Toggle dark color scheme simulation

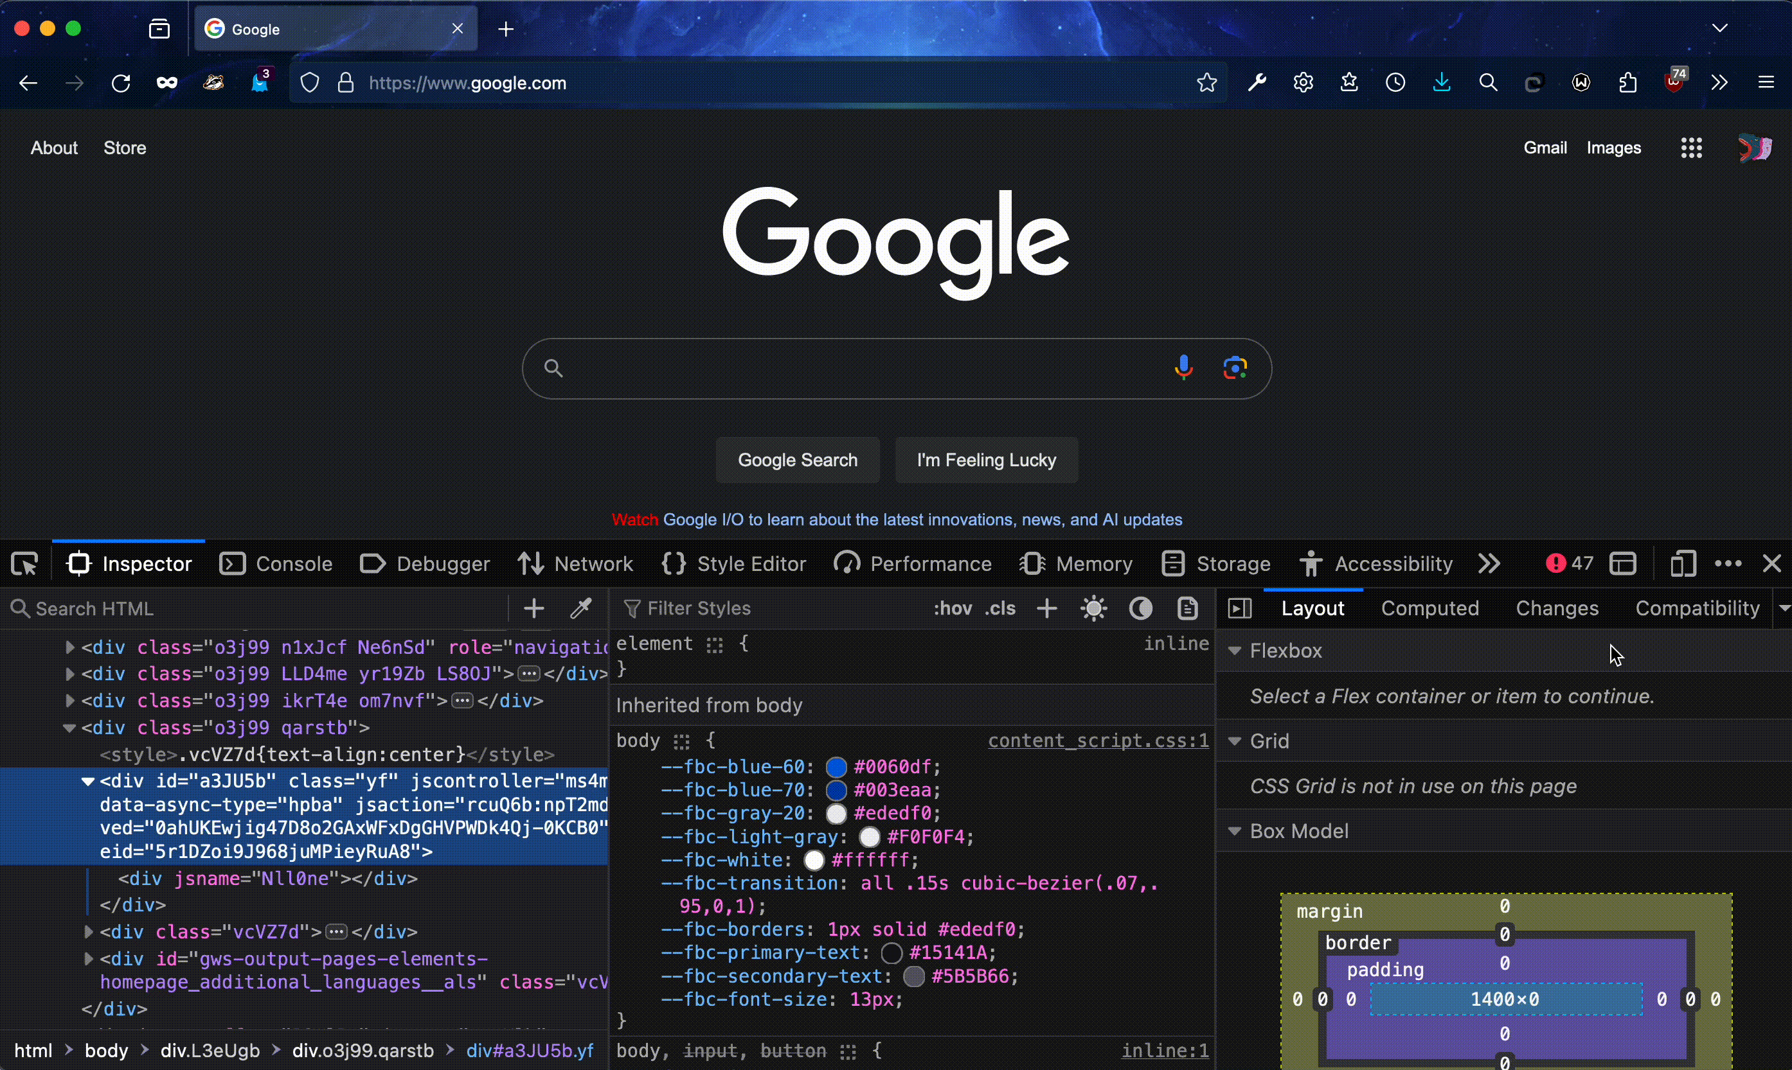(x=1140, y=609)
